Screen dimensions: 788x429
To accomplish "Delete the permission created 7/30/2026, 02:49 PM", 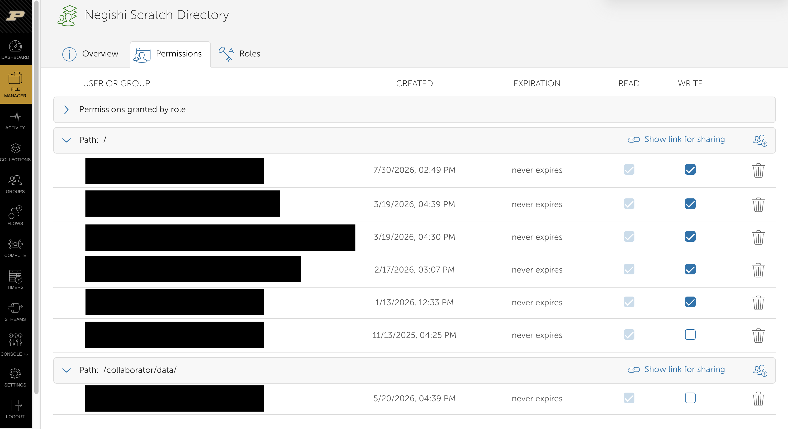I will [758, 170].
